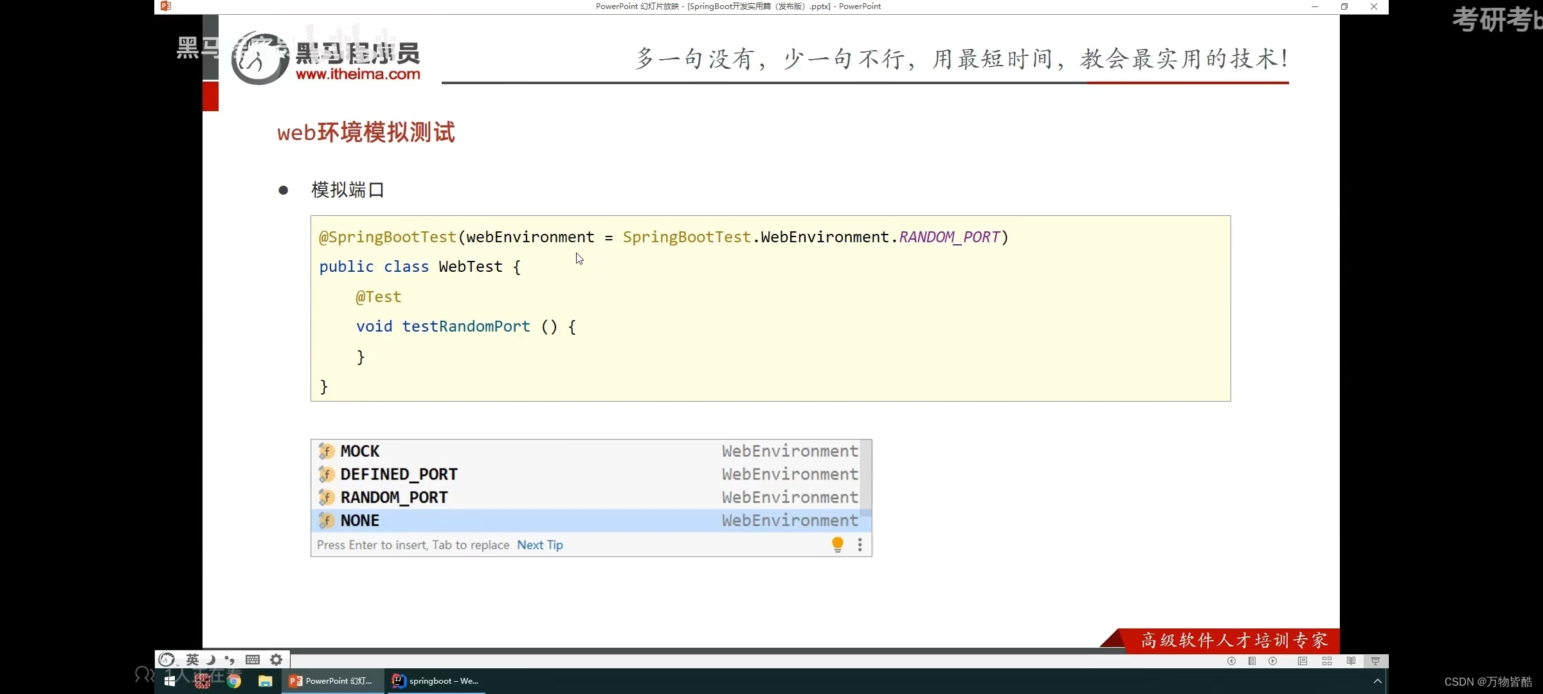Launch Google Chrome from taskbar
The image size is (1543, 694).
click(234, 681)
